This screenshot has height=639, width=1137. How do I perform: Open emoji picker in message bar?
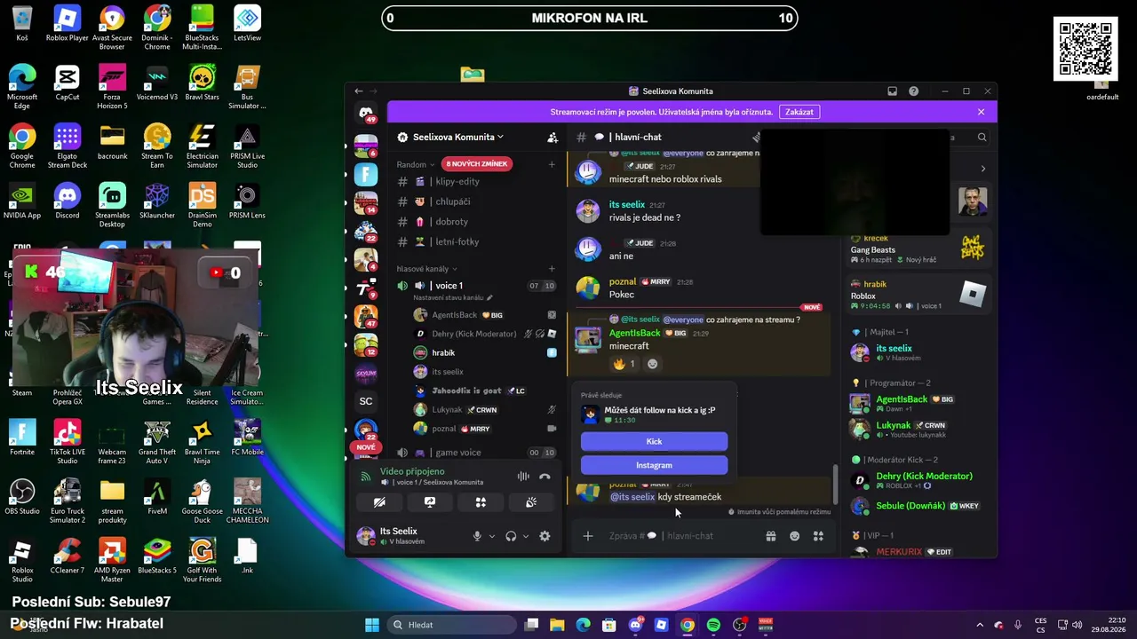(794, 536)
